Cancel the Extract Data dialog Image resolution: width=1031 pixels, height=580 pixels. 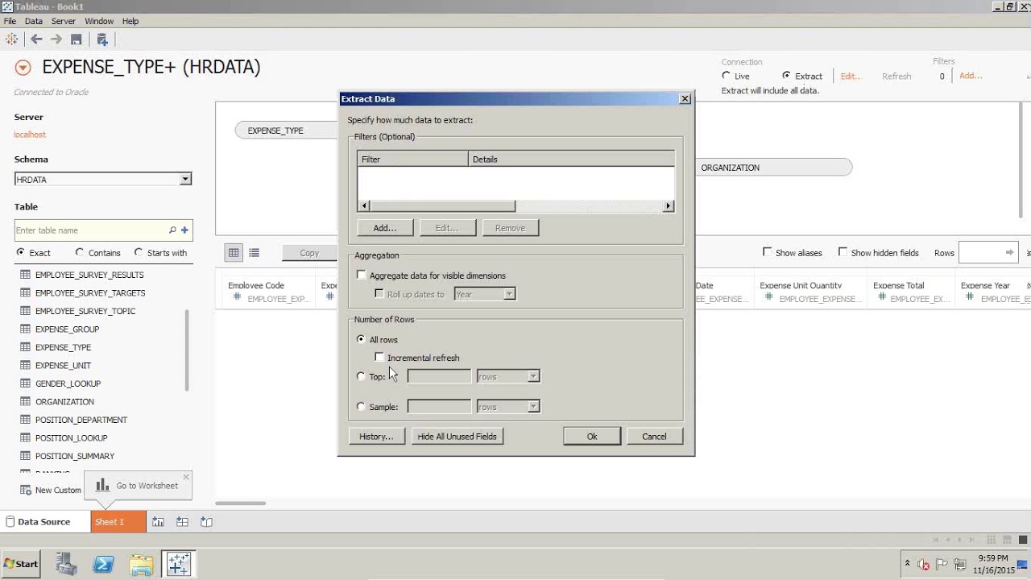click(x=654, y=437)
